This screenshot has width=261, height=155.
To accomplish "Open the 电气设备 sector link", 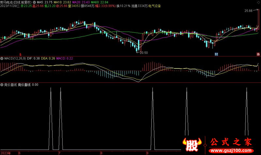I will (x=154, y=6).
